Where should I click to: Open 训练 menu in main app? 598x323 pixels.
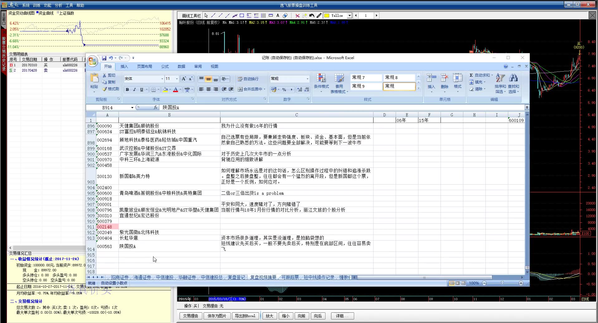tap(36, 5)
